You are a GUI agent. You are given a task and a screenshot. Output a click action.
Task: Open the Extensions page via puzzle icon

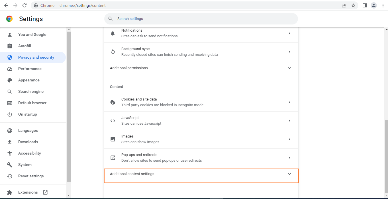click(x=9, y=192)
